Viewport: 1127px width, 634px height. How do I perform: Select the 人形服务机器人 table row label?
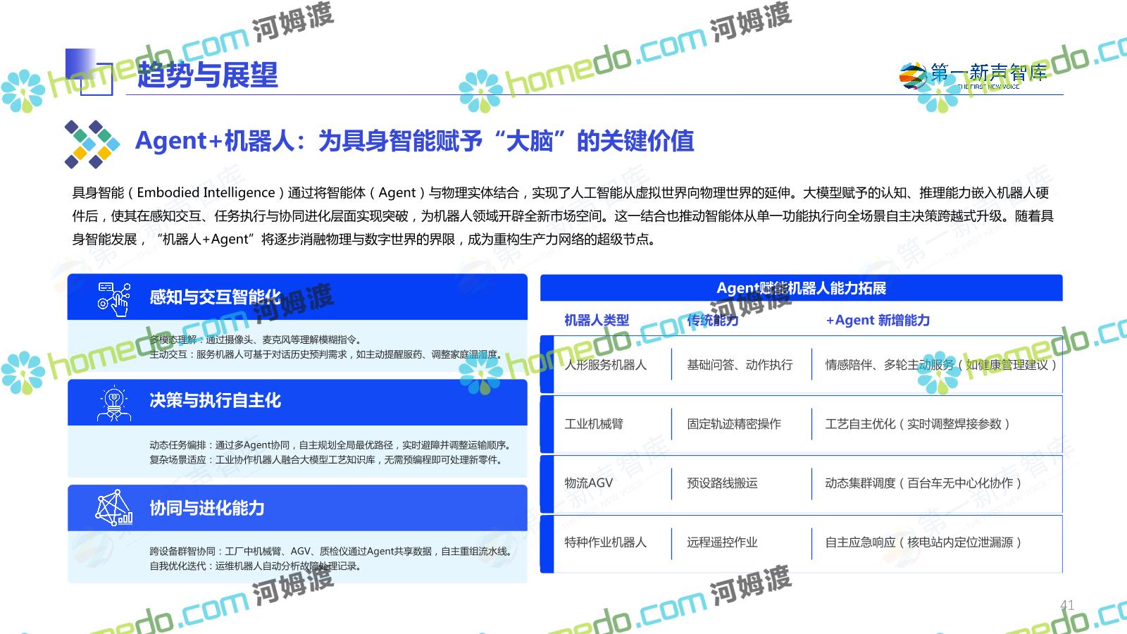[605, 365]
